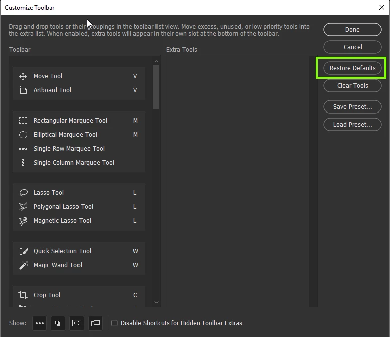Image resolution: width=390 pixels, height=337 pixels.
Task: Toggle the three-dots show extras button
Action: 40,323
